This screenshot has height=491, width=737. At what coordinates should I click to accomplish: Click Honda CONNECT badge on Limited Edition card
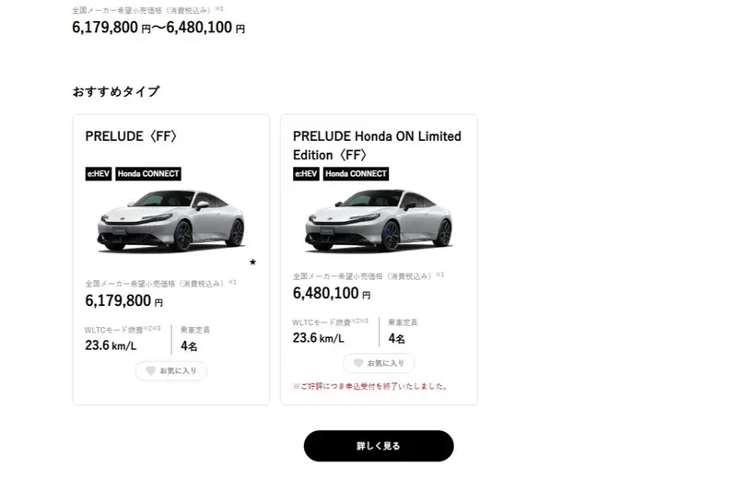pos(356,173)
